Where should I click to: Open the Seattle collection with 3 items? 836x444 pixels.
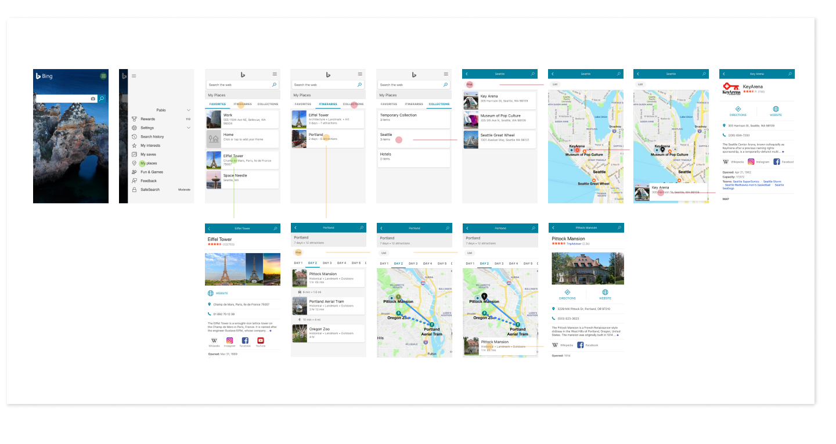414,138
